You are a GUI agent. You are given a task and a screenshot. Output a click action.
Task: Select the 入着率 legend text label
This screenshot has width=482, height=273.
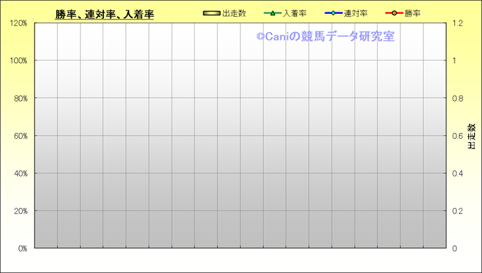[x=295, y=13]
